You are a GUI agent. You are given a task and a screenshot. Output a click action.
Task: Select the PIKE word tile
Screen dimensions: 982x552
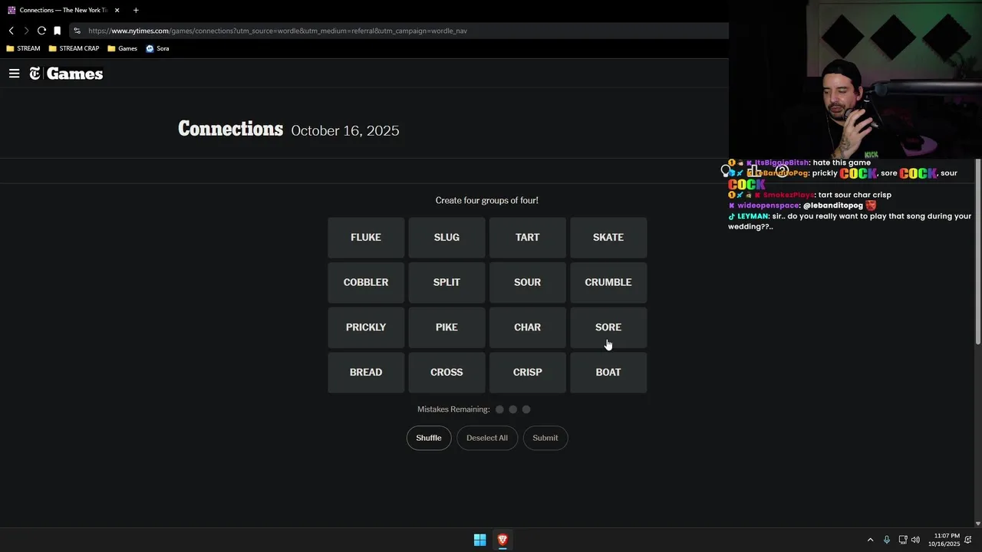pyautogui.click(x=447, y=327)
